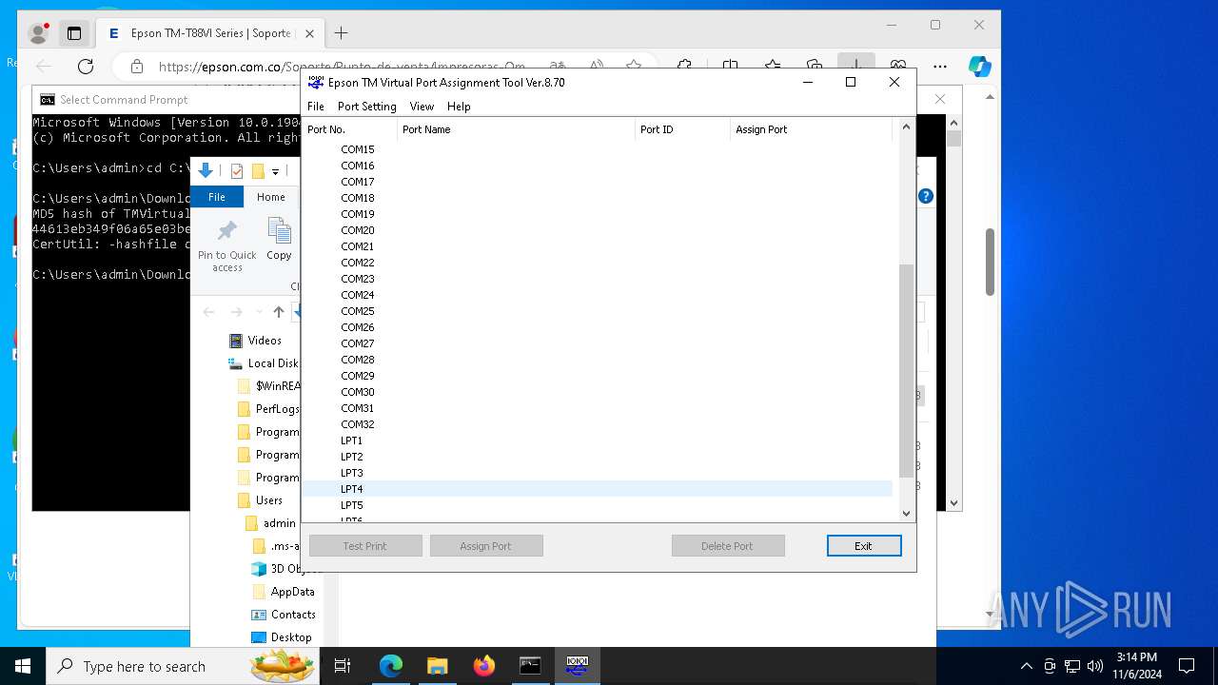The height and width of the screenshot is (685, 1218).
Task: Select the COM26 port row
Action: click(x=598, y=327)
